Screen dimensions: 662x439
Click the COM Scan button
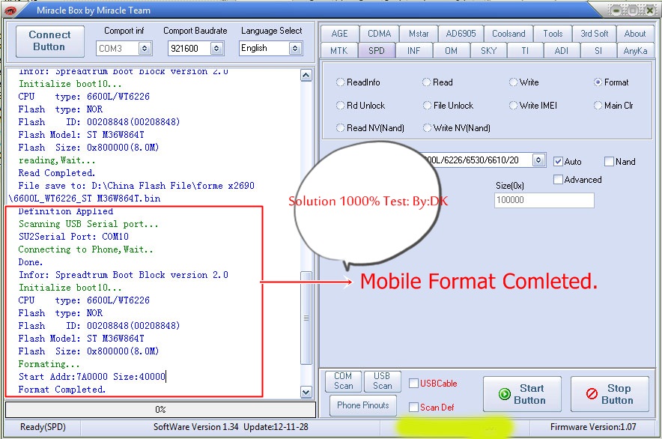coord(343,382)
